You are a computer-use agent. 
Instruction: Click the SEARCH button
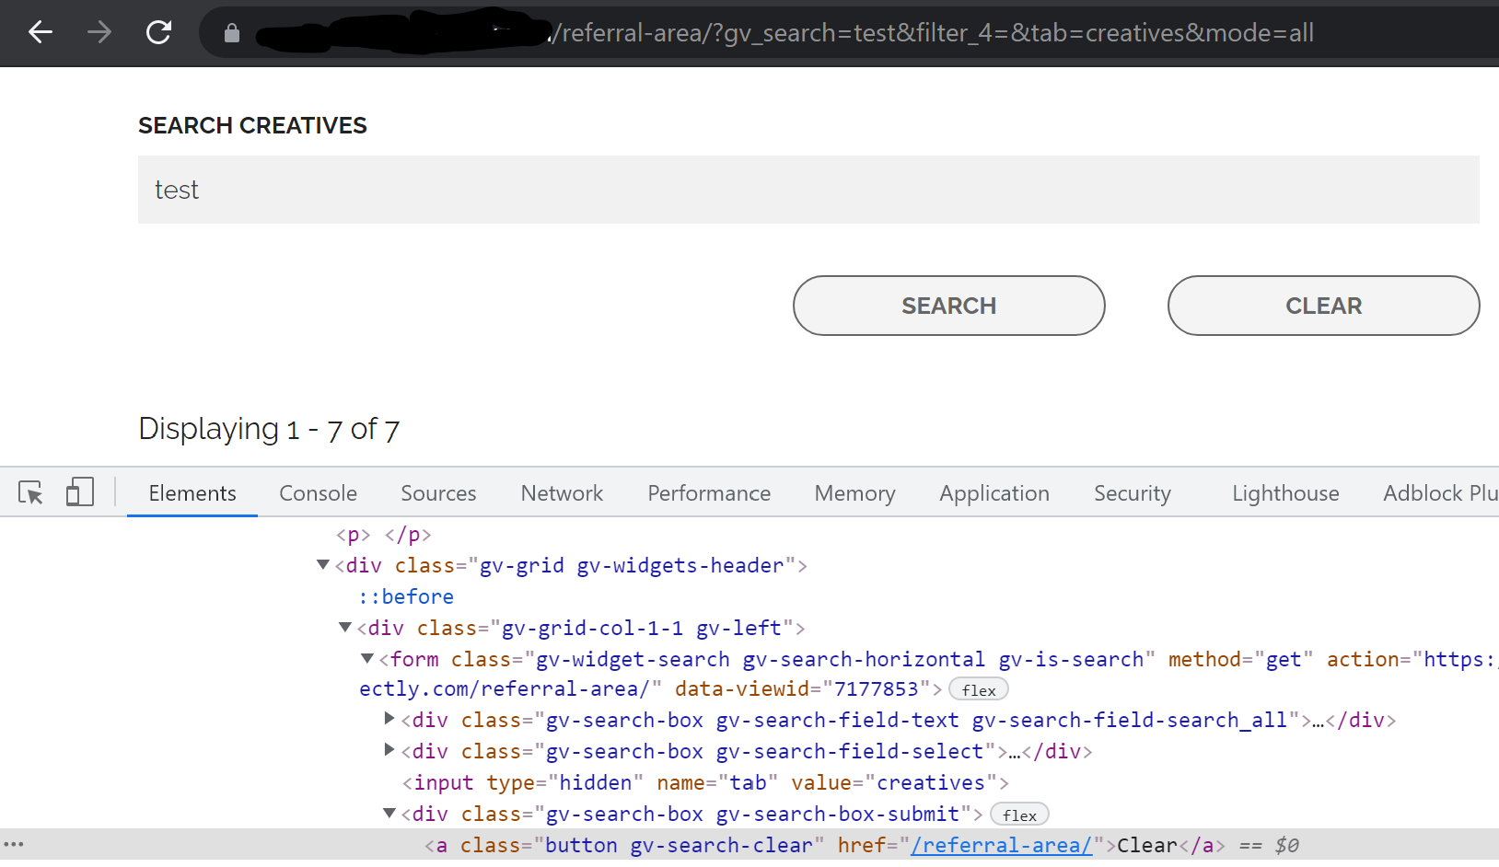click(948, 305)
